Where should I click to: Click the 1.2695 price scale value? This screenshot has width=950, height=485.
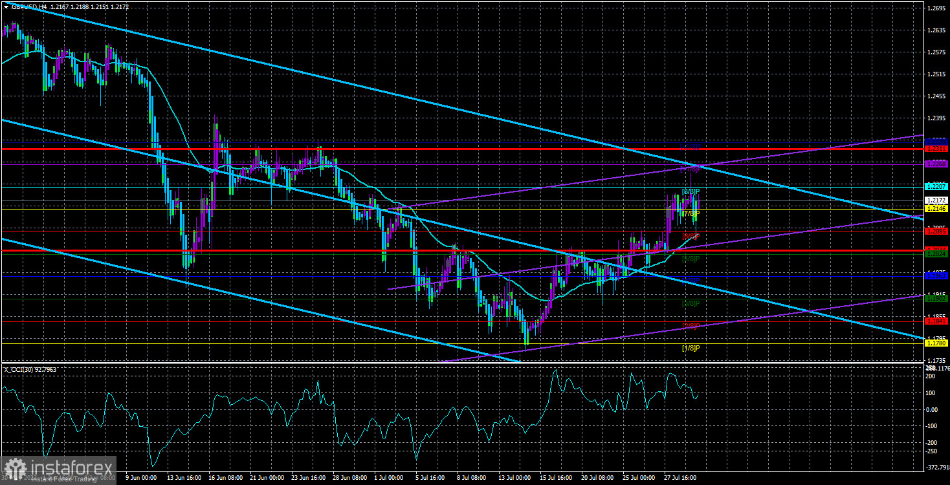pyautogui.click(x=936, y=8)
